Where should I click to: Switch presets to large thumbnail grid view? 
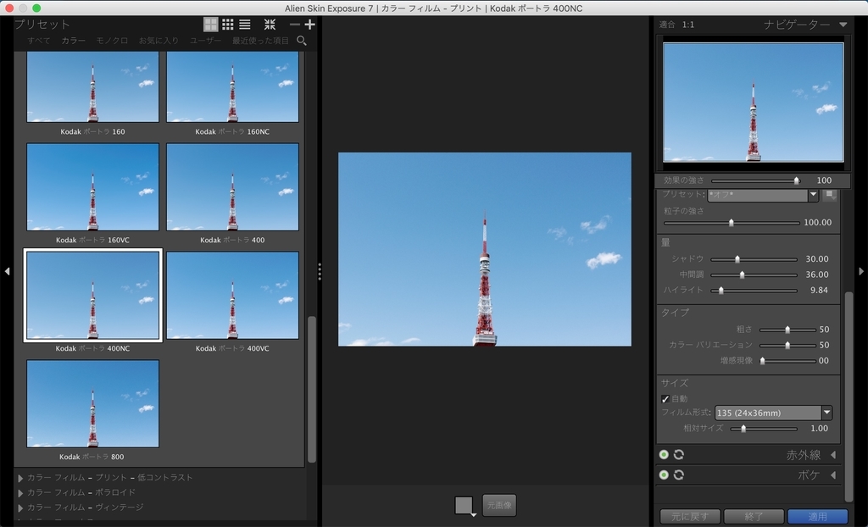tap(211, 25)
